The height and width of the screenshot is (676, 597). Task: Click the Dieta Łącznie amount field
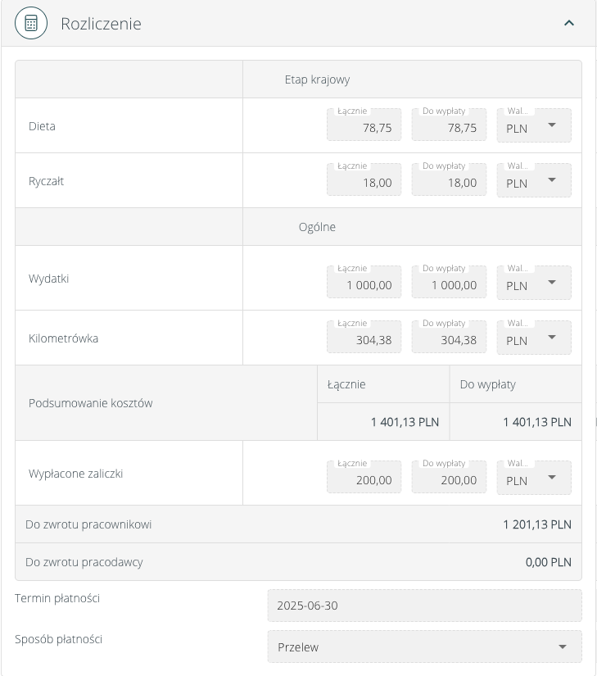364,126
